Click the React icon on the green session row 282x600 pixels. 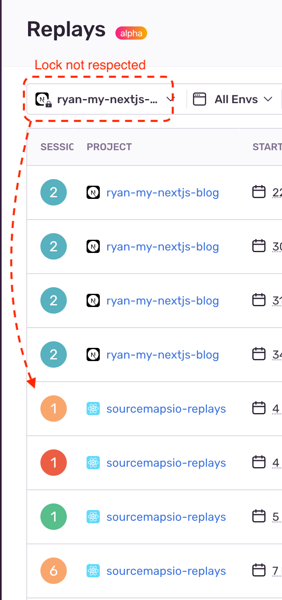pyautogui.click(x=93, y=516)
